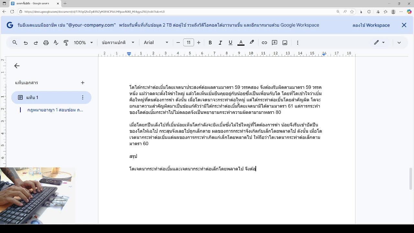Click the right indent marker on ruler

pos(324,54)
